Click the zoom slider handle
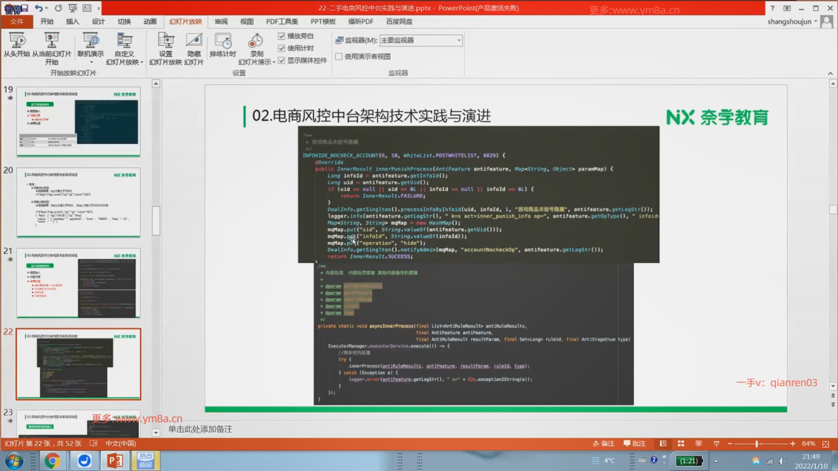 757,444
